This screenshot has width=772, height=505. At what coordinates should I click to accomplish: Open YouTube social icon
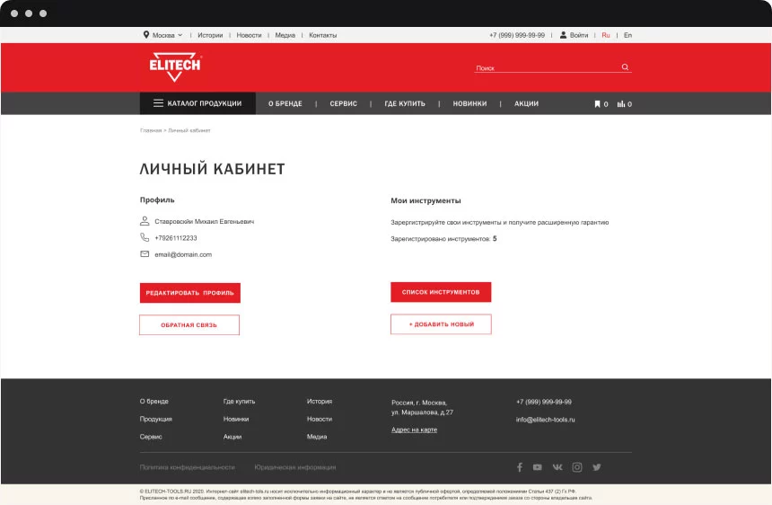(537, 467)
